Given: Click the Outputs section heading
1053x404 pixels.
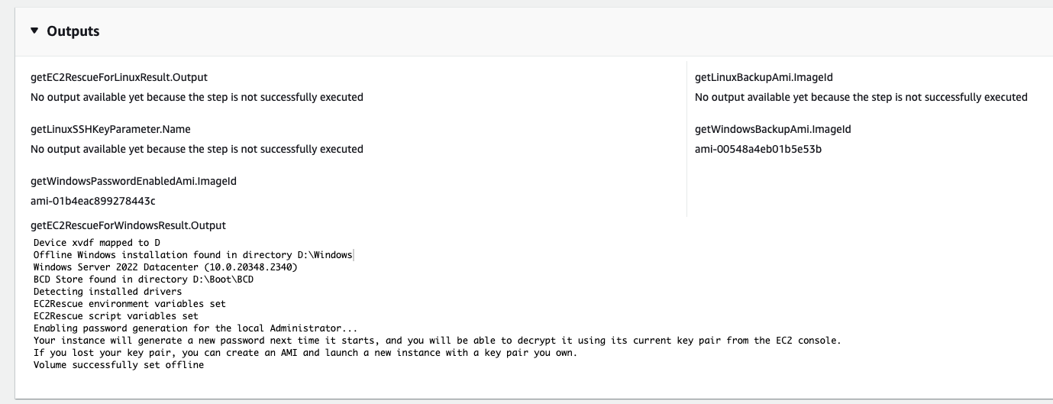Looking at the screenshot, I should [x=73, y=31].
